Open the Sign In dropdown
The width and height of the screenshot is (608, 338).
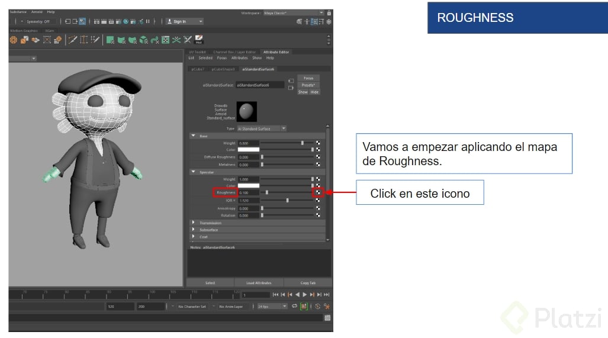pos(185,22)
